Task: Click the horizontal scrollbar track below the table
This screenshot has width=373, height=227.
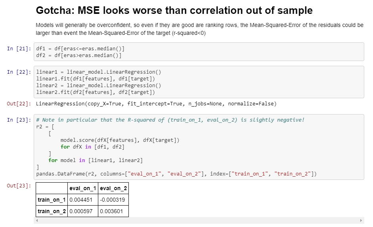Action: coord(198,220)
